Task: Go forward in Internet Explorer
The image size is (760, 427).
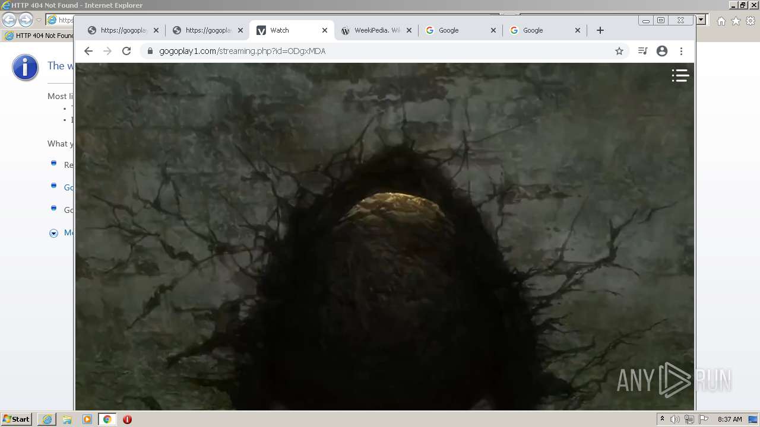Action: pos(26,20)
